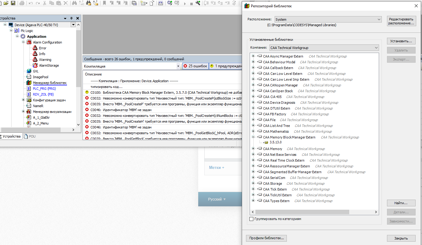Viewport: 422px width, 245px height.
Task: Click the Установить... button
Action: coord(401,41)
